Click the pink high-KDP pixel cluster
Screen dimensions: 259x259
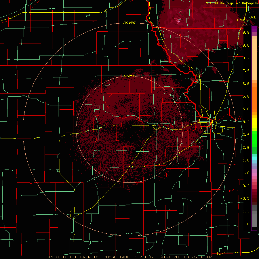pos(178,21)
